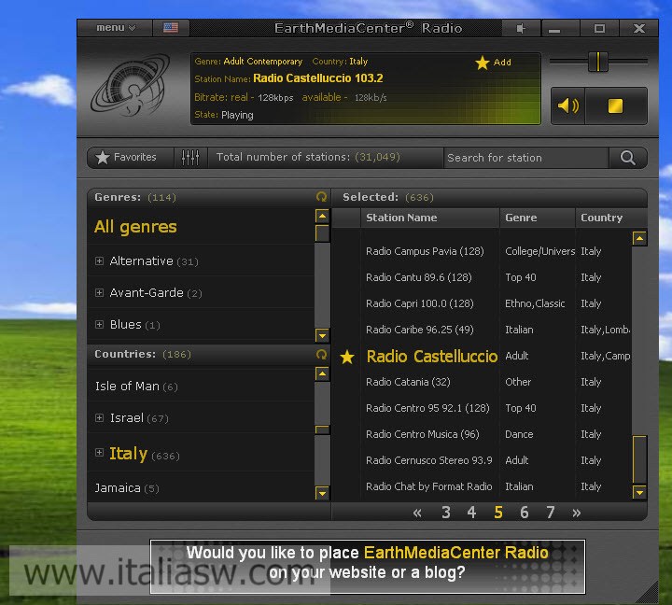
Task: Click the star beside Radio Castelluccio row
Action: point(347,357)
